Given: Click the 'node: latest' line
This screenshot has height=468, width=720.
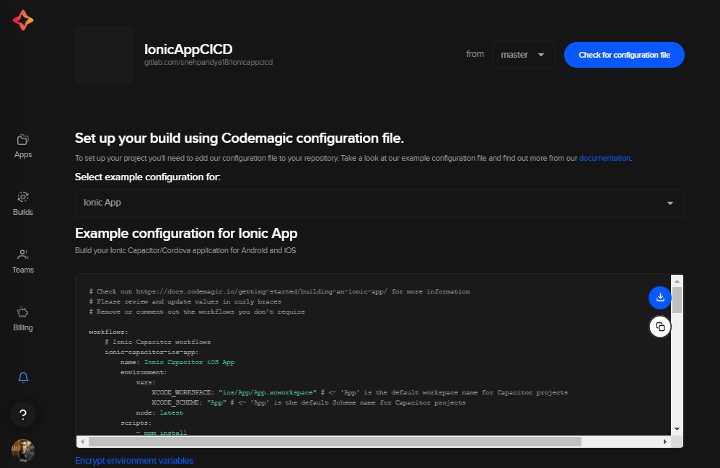Looking at the screenshot, I should pos(159,412).
